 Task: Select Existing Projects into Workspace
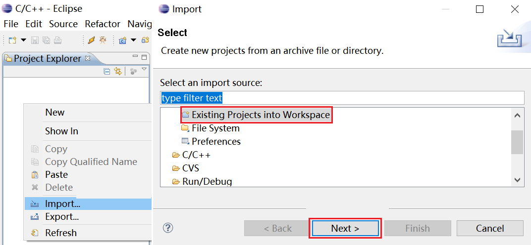(261, 115)
